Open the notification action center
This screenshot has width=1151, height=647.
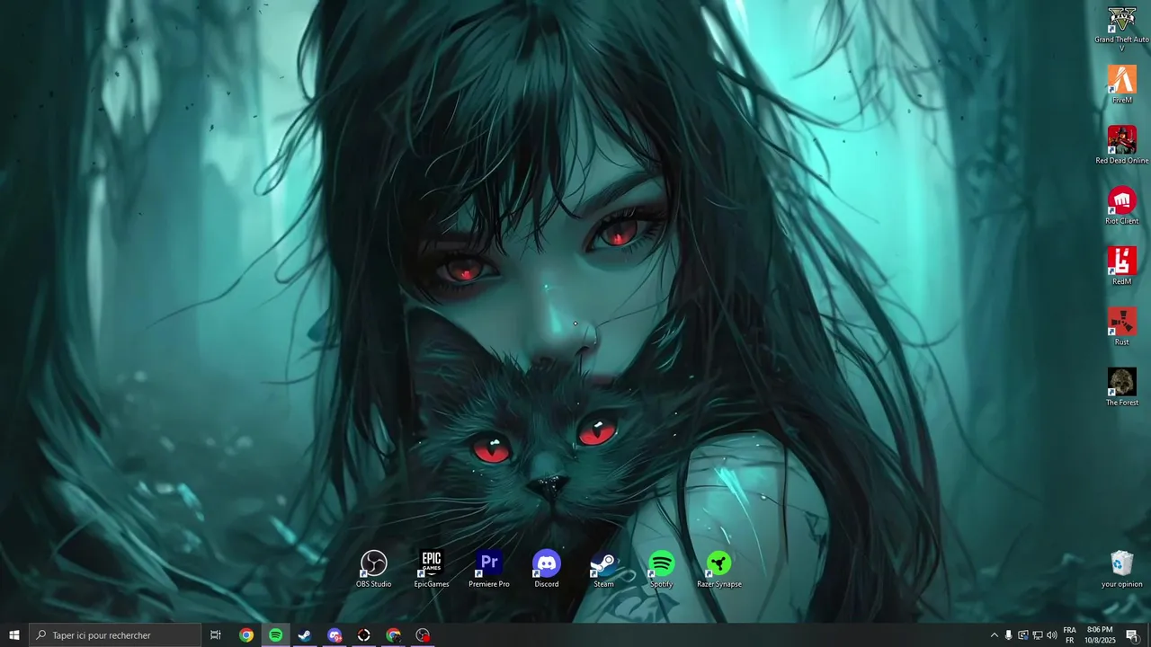coord(1132,635)
